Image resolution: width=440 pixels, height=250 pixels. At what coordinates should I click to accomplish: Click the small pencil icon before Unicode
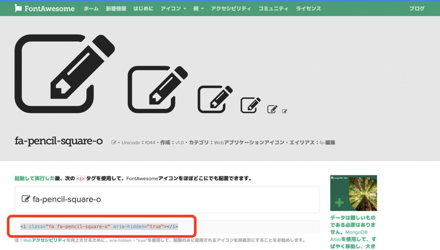coord(113,143)
